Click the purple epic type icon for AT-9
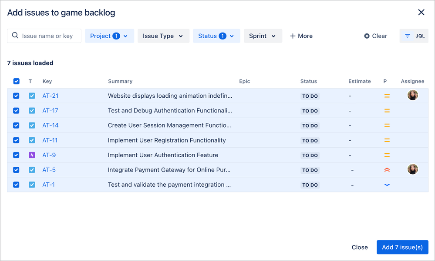This screenshot has width=435, height=261. click(32, 155)
